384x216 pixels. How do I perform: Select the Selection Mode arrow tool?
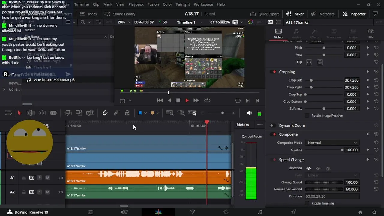[x=19, y=113]
